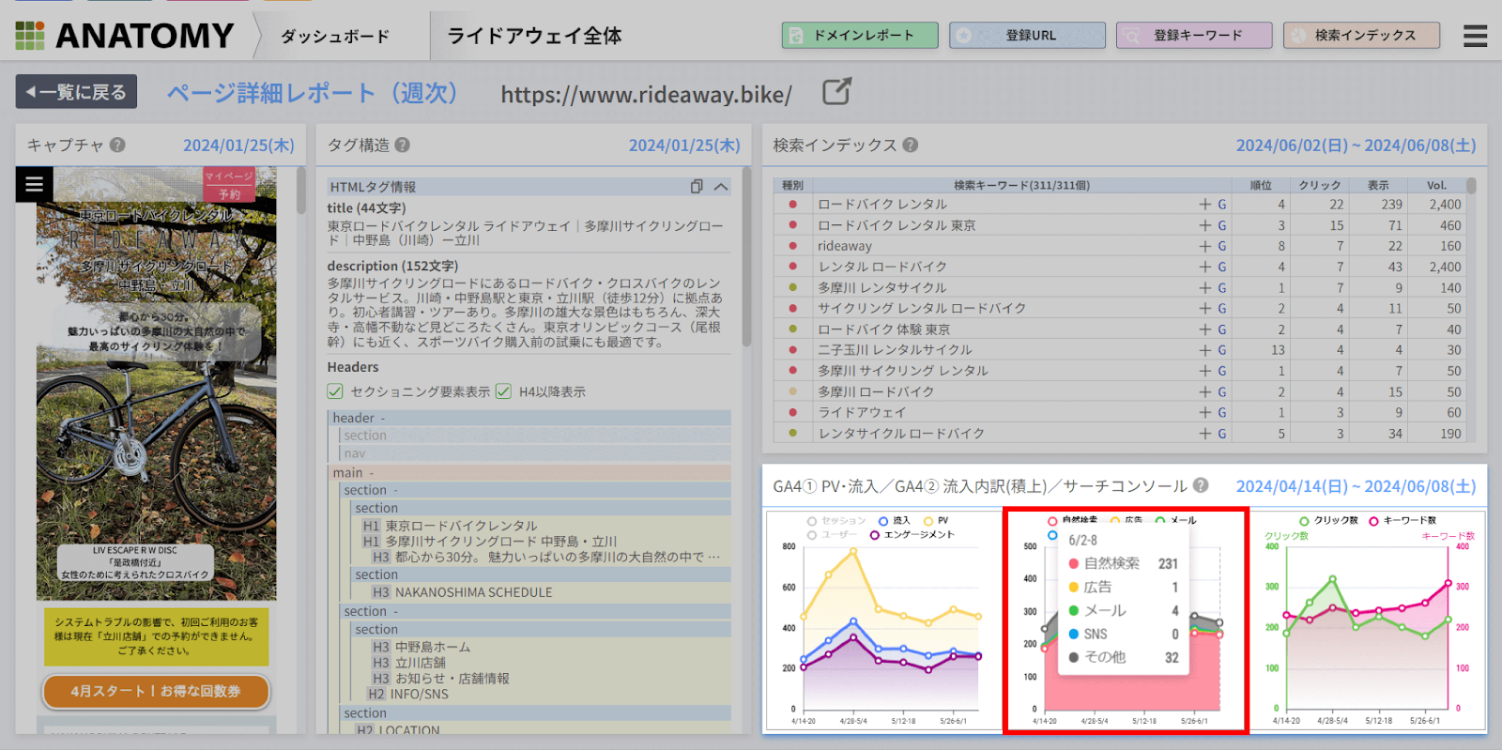The width and height of the screenshot is (1502, 750).
Task: Open 登録URL tab
Action: pyautogui.click(x=1027, y=35)
